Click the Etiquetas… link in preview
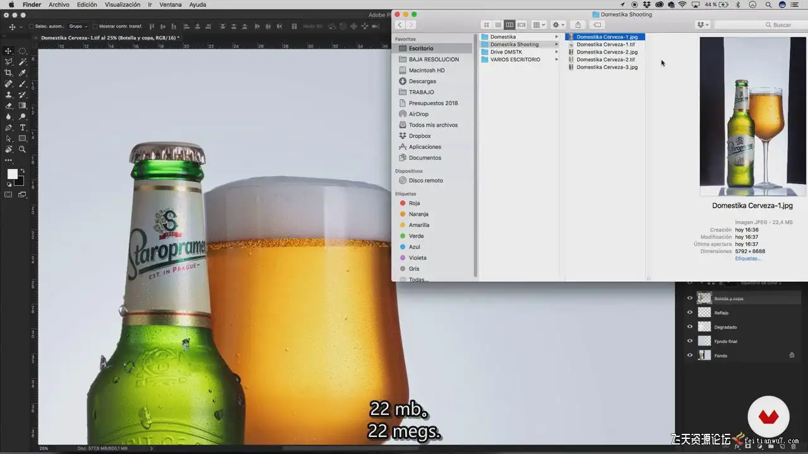808x454 pixels. (747, 259)
